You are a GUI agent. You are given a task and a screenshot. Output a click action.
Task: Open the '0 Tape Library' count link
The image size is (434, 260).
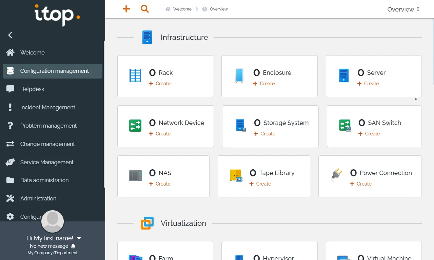(272, 173)
